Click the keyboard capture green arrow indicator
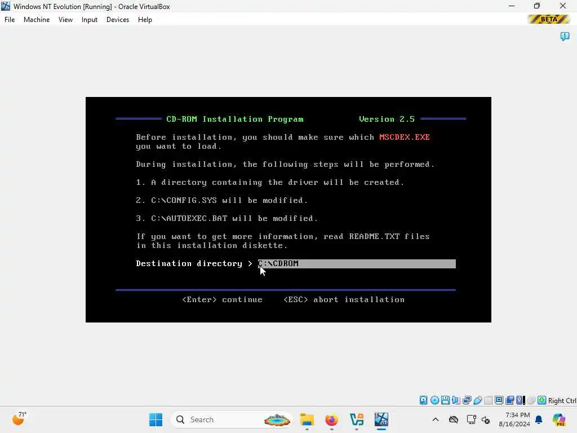The image size is (577, 433). 542,400
